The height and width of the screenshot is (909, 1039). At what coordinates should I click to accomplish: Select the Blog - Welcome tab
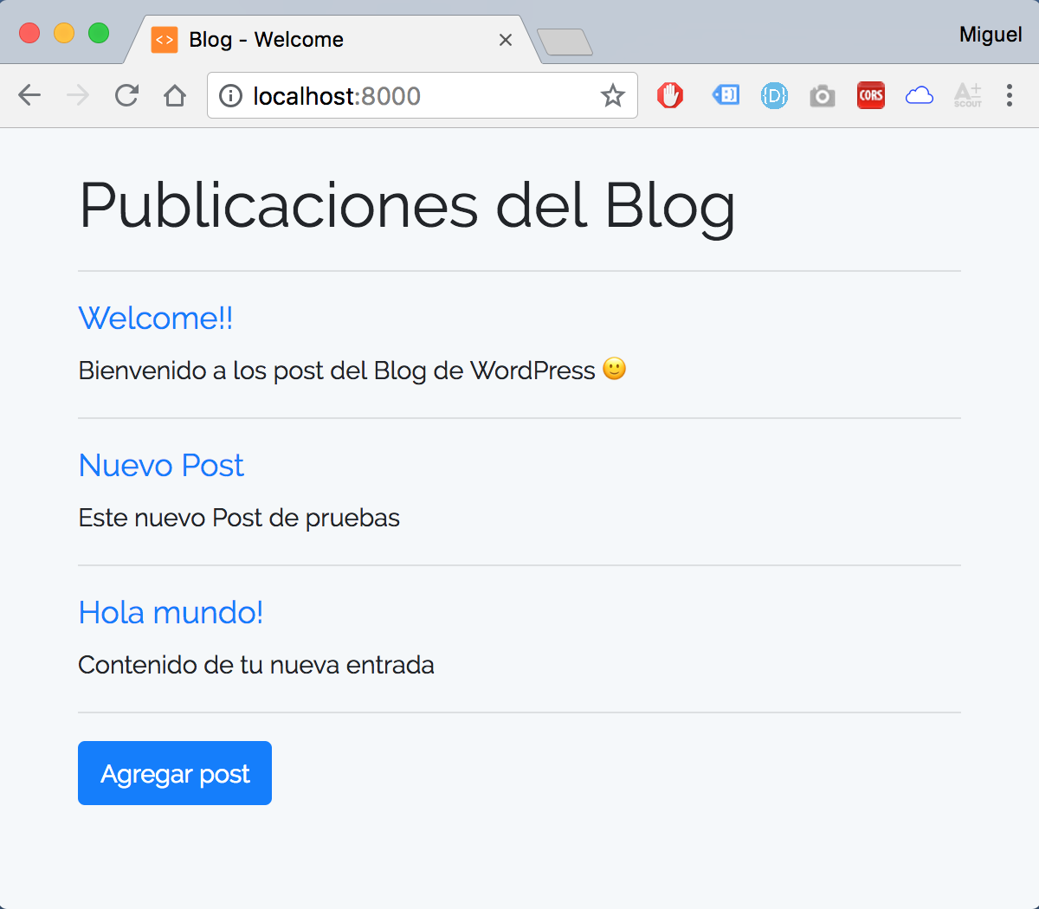point(320,40)
